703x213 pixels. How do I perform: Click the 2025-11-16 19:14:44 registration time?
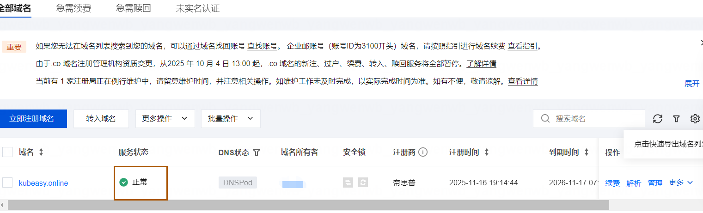(483, 183)
